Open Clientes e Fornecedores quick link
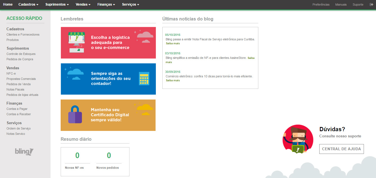The height and width of the screenshot is (178, 376). tap(23, 34)
